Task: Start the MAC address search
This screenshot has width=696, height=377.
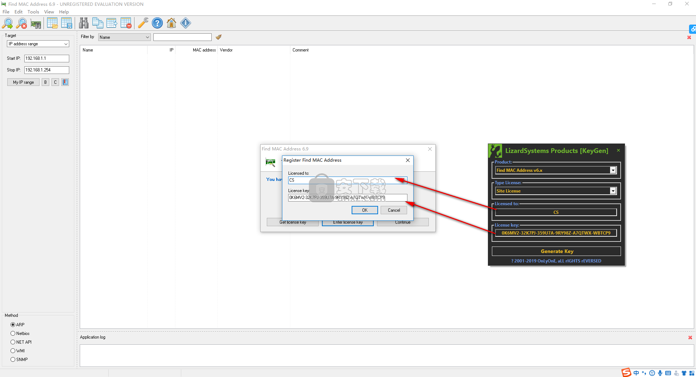Action: (x=7, y=23)
